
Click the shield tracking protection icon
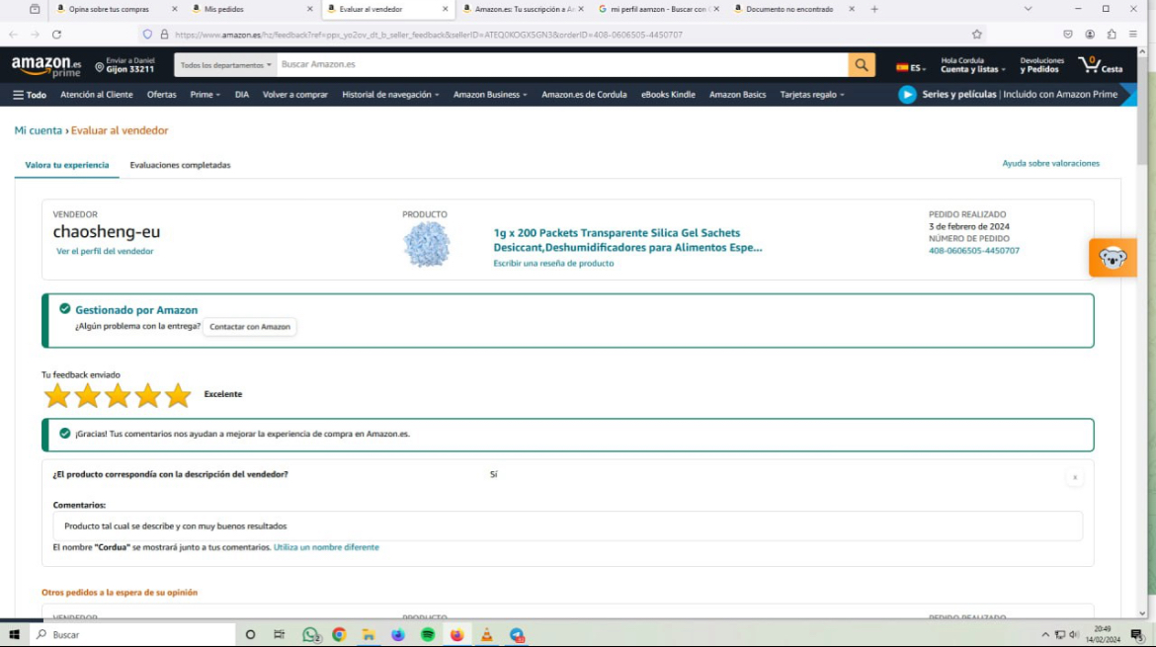pos(147,35)
